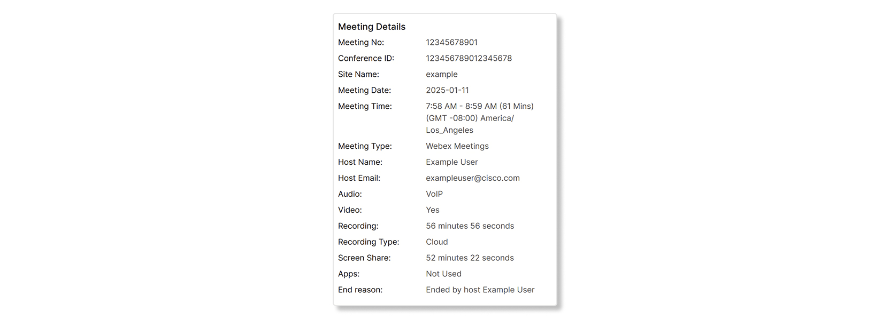Click the End reason: label
The height and width of the screenshot is (320, 890).
click(360, 290)
